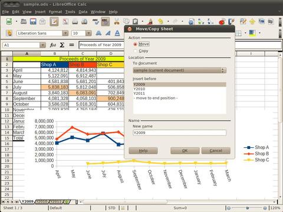Click the Data Sources icon
The image size is (283, 212).
(271, 21)
